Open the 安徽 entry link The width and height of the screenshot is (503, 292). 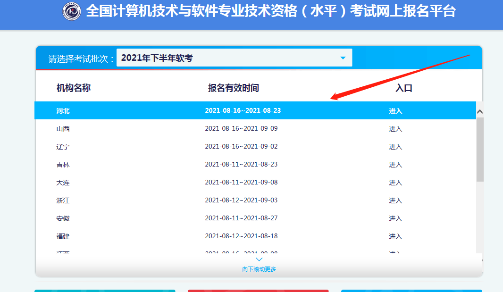pyautogui.click(x=395, y=218)
